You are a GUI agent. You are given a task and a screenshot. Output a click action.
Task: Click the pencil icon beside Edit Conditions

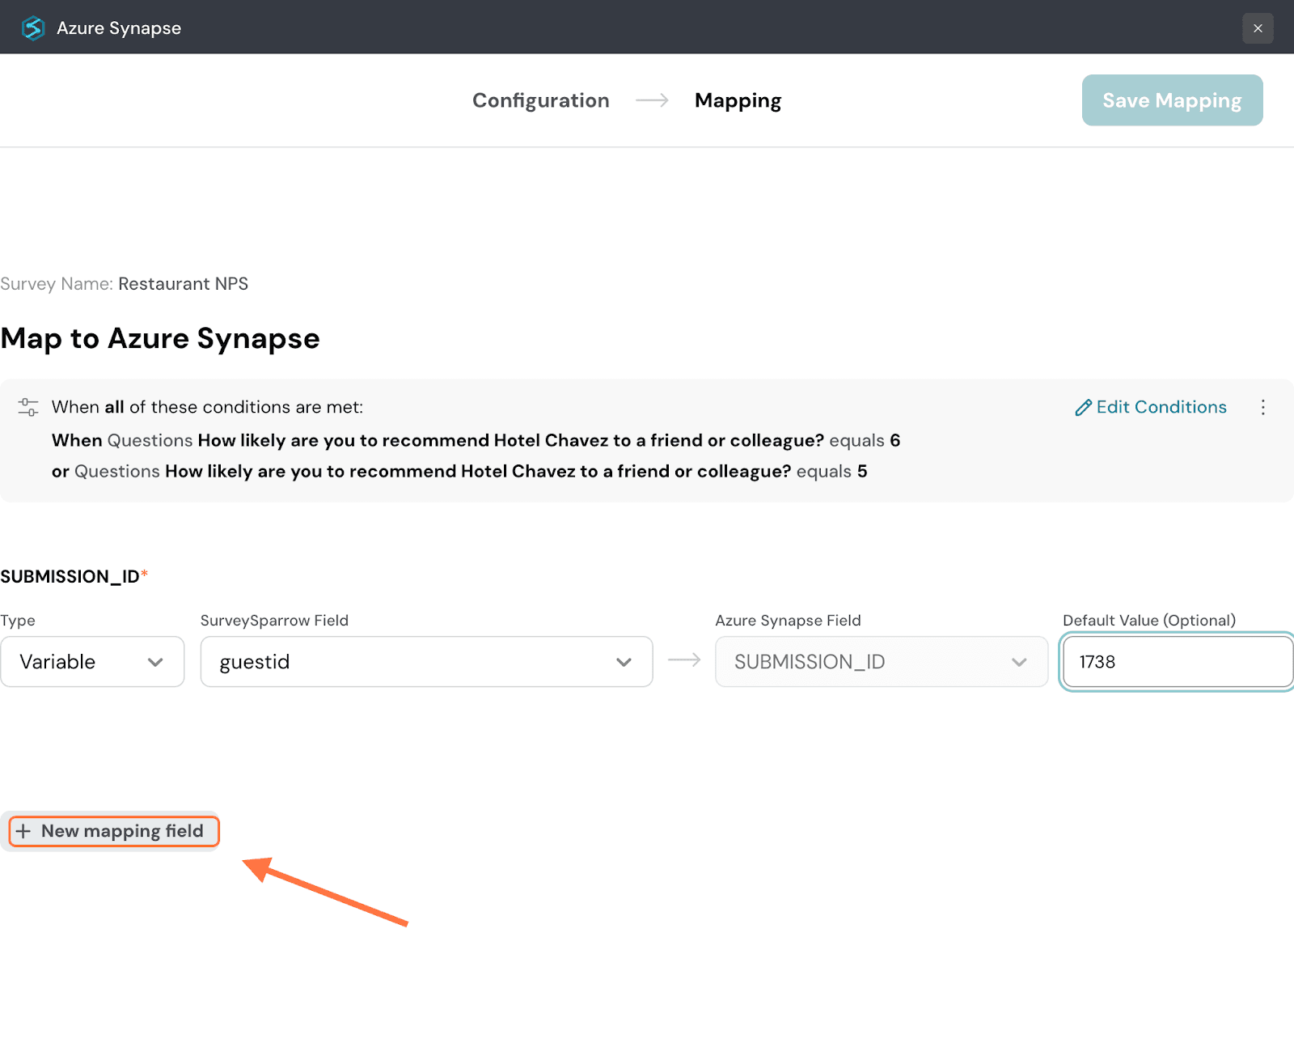tap(1083, 408)
